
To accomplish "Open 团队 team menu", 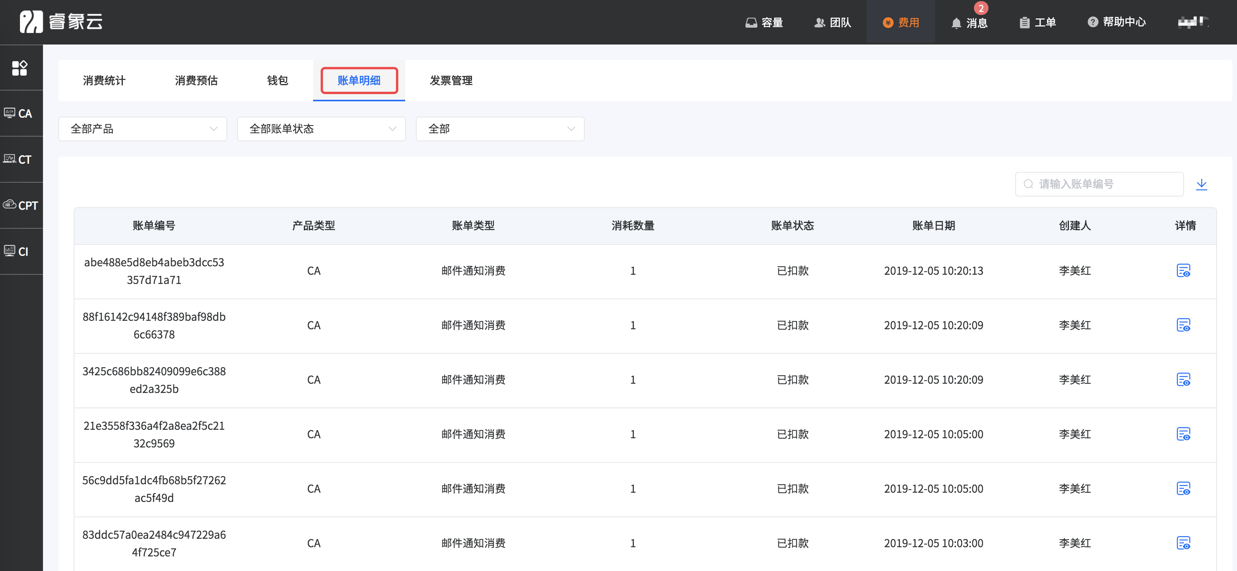I will 833,23.
